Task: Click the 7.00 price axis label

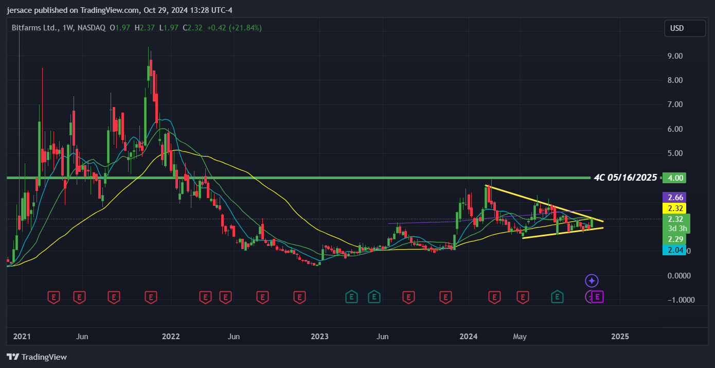Action: coord(675,104)
